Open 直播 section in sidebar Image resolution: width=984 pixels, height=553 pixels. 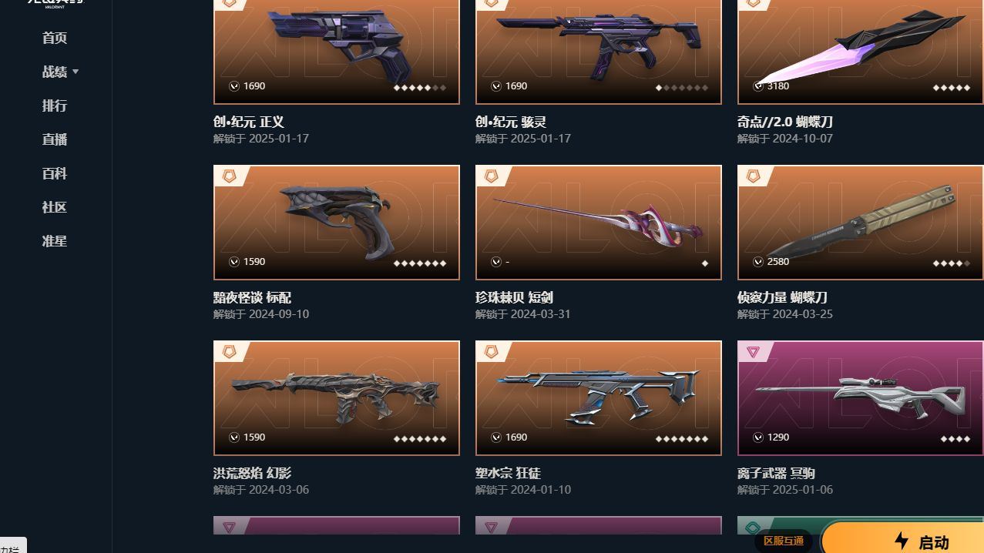[55, 139]
